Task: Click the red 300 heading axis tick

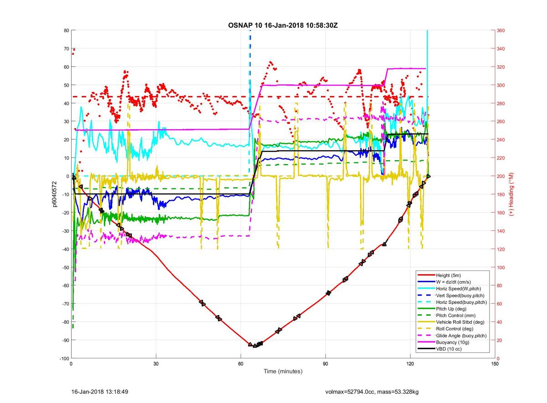Action: [x=501, y=85]
